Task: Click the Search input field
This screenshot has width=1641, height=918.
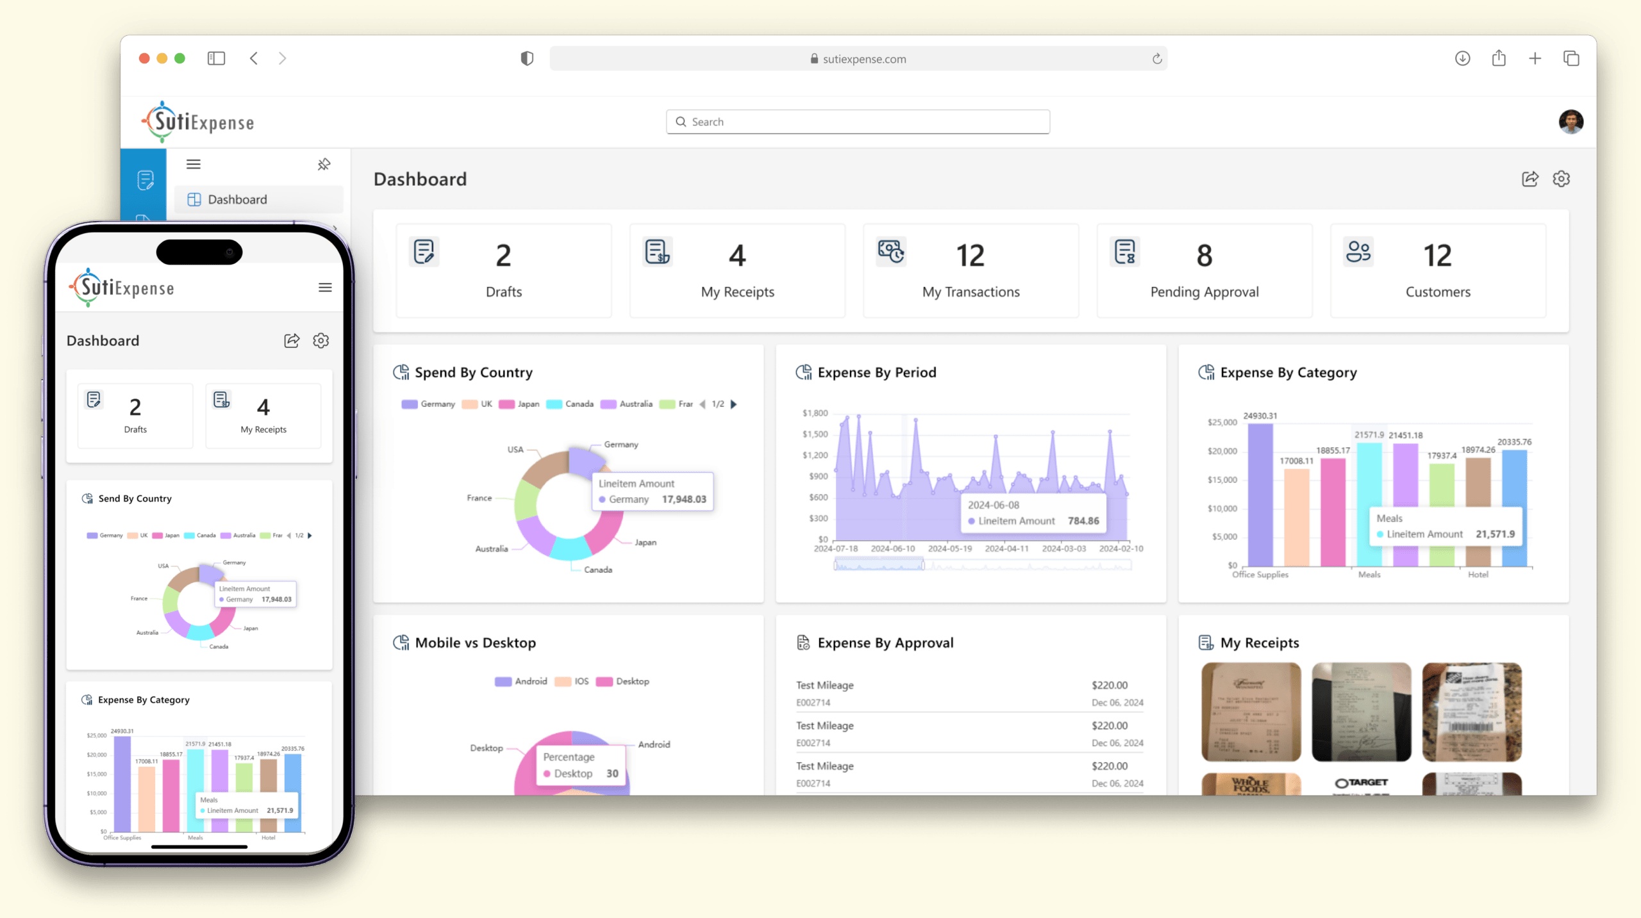Action: (858, 122)
